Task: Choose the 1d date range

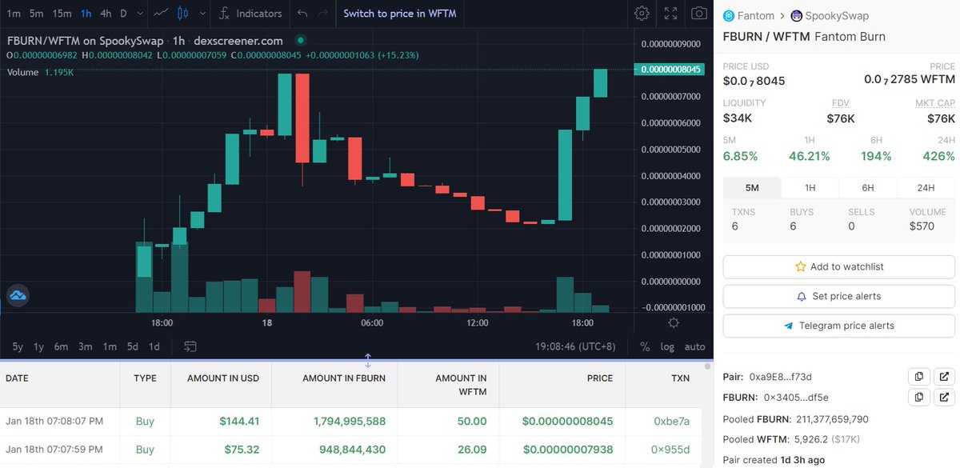Action: pos(154,346)
